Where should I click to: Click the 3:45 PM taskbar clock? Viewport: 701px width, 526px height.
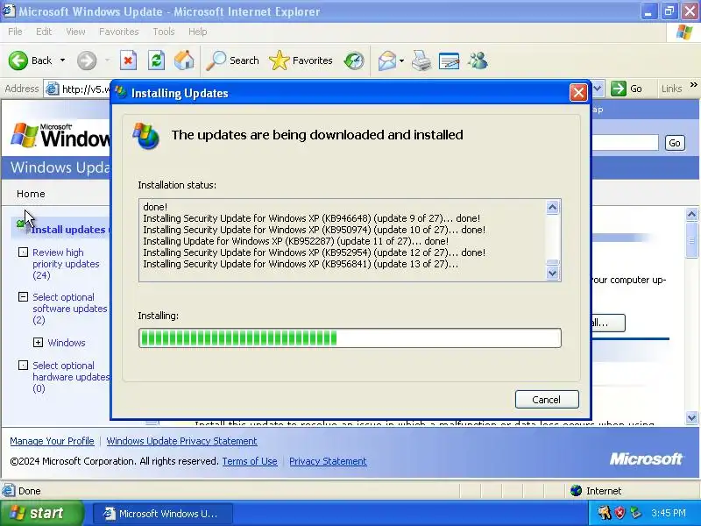click(669, 513)
